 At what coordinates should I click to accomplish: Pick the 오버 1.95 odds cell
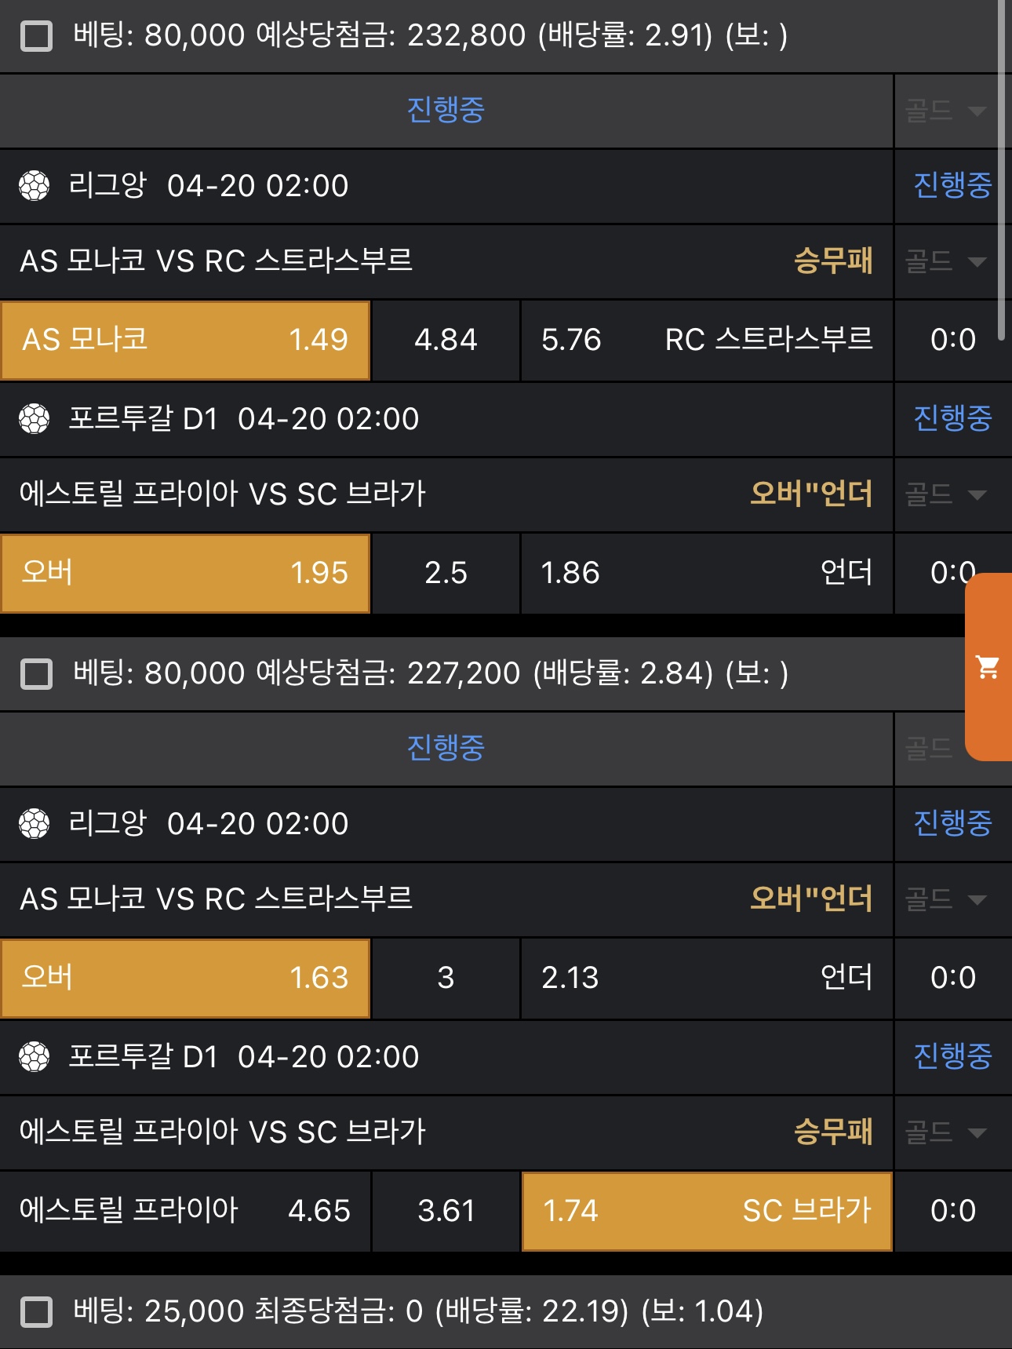click(x=185, y=574)
